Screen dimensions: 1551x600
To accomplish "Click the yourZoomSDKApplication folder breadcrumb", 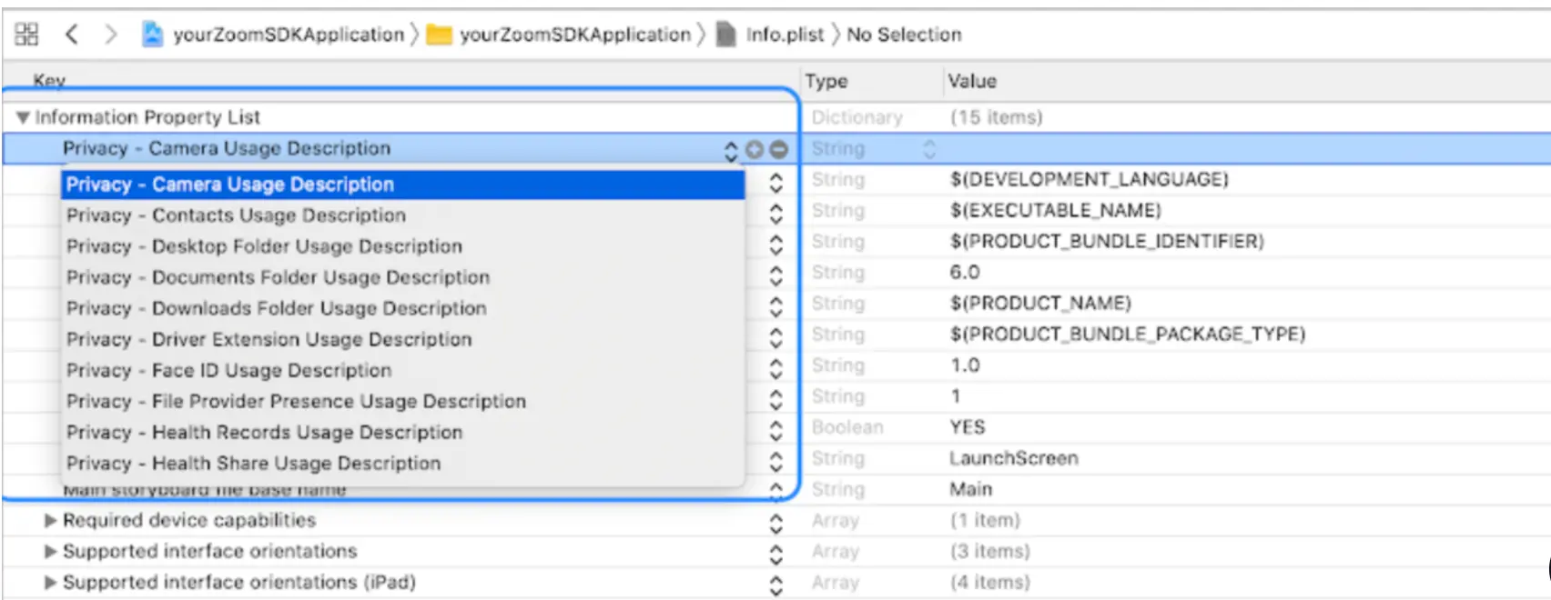I will tap(559, 35).
